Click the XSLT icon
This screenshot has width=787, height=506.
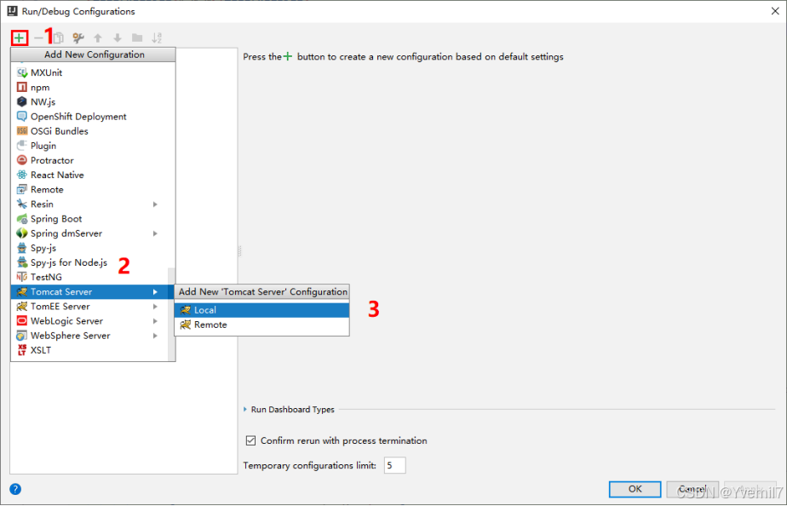tap(21, 350)
